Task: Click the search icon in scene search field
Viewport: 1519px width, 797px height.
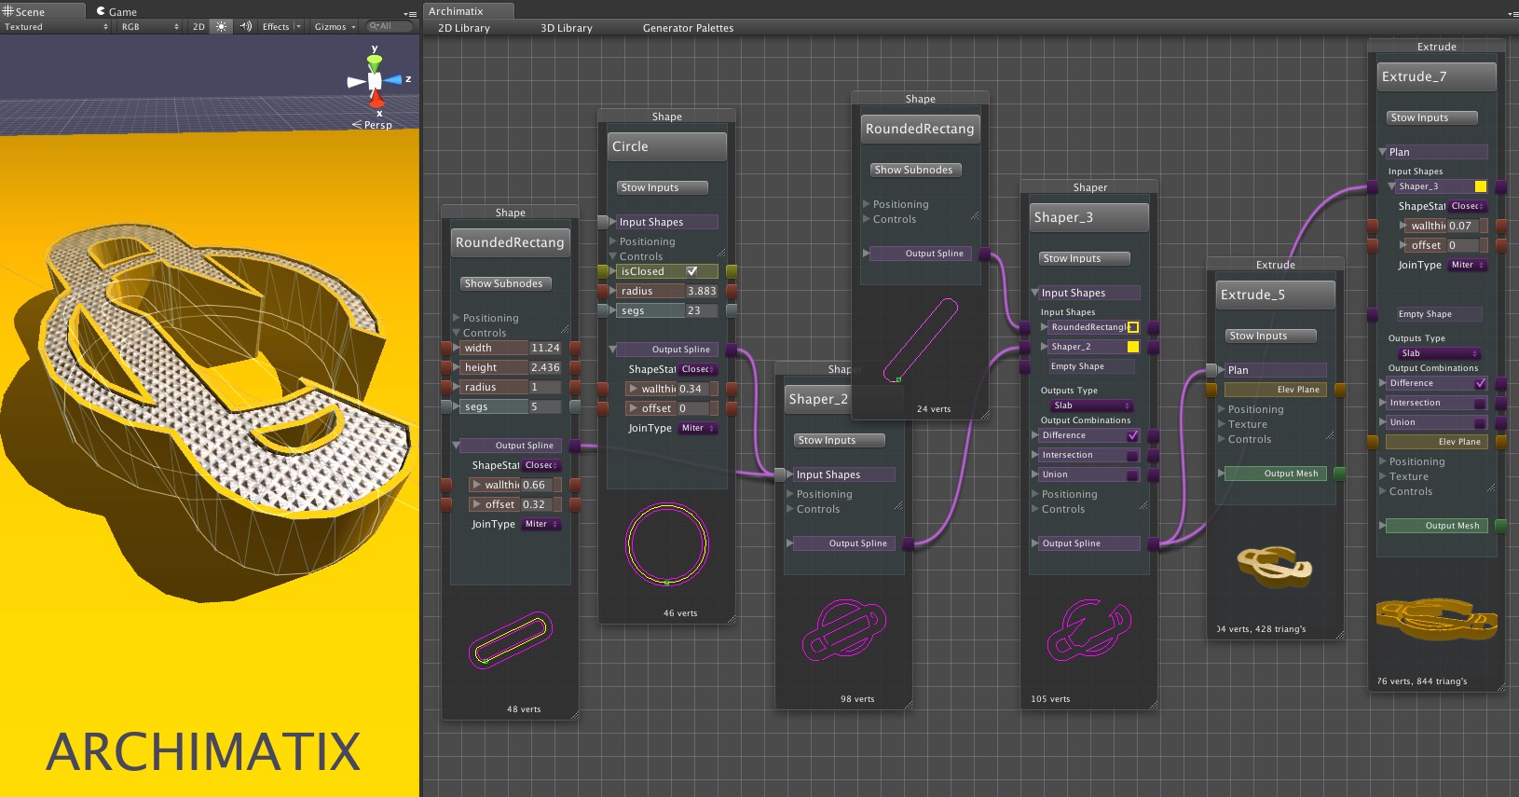Action: click(373, 26)
